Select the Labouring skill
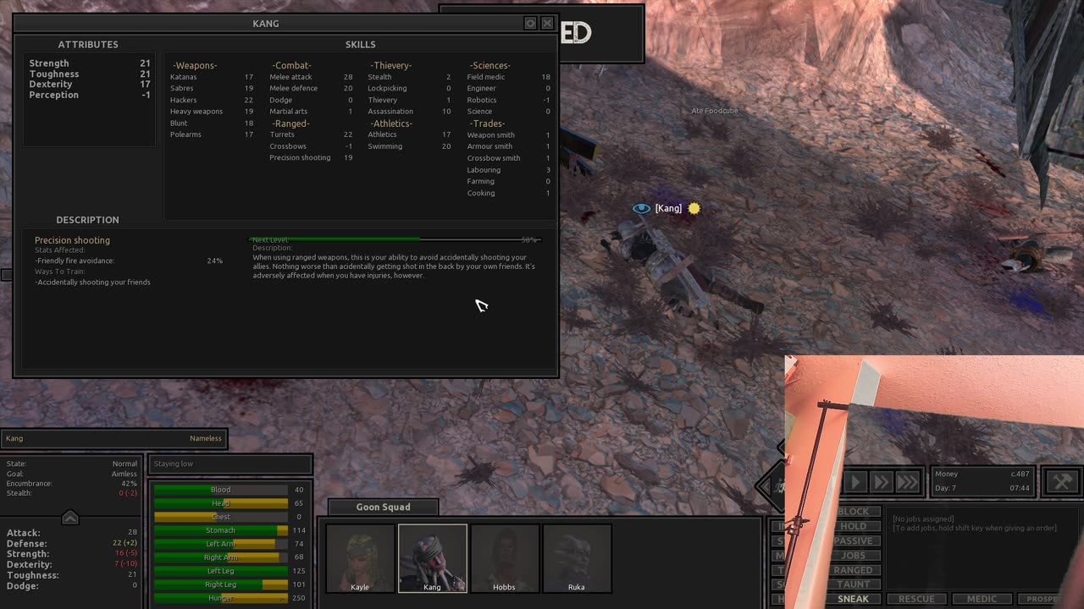The image size is (1084, 609). pos(508,170)
